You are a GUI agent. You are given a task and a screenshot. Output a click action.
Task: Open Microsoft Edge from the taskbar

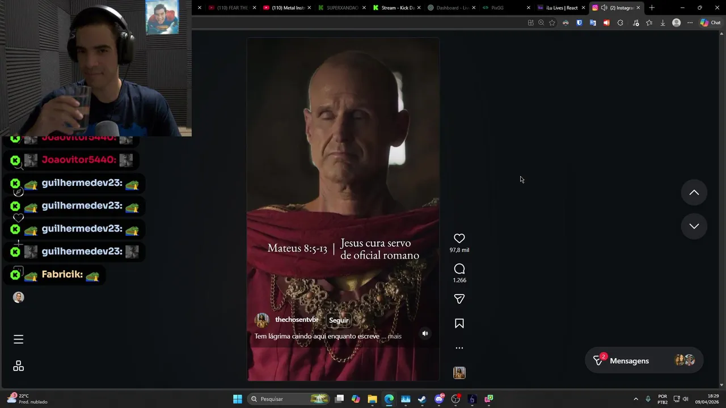(389, 399)
